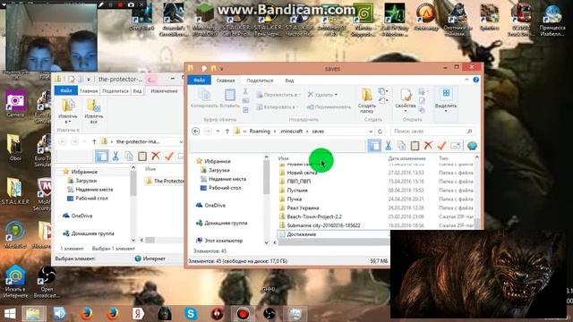The height and width of the screenshot is (322, 573).
Task: Click OneDrive in saves navigation pane
Action: [x=215, y=205]
